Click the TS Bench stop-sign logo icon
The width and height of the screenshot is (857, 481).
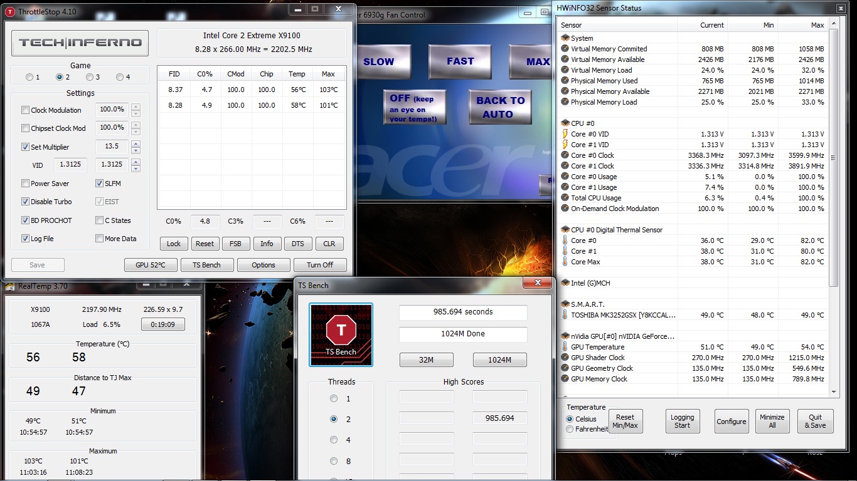341,335
